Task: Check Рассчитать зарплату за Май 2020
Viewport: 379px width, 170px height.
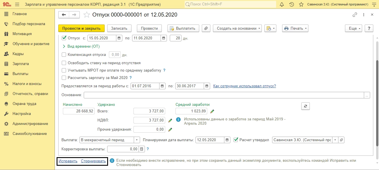Action: (x=64, y=78)
